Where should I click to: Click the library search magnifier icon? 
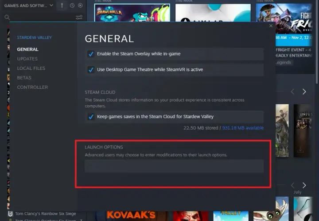[x=7, y=17]
